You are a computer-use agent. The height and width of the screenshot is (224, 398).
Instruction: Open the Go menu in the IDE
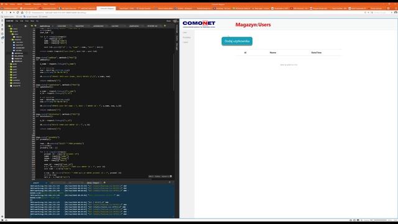[37, 21]
